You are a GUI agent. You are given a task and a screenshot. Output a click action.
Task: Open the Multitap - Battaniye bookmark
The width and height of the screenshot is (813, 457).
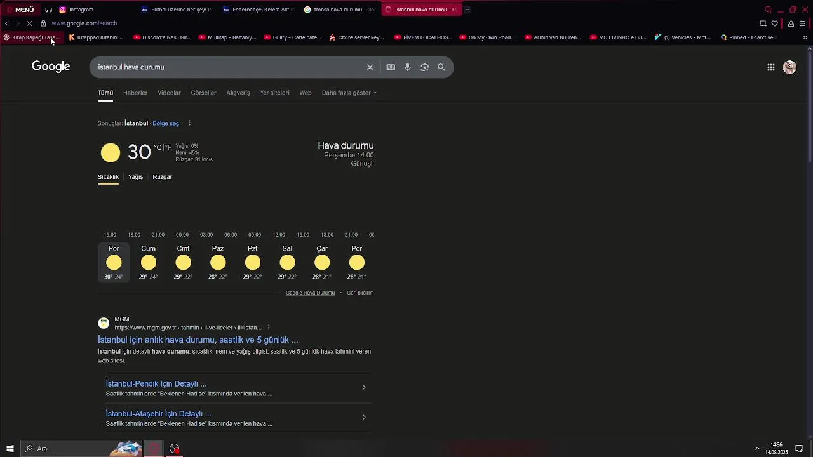point(227,37)
